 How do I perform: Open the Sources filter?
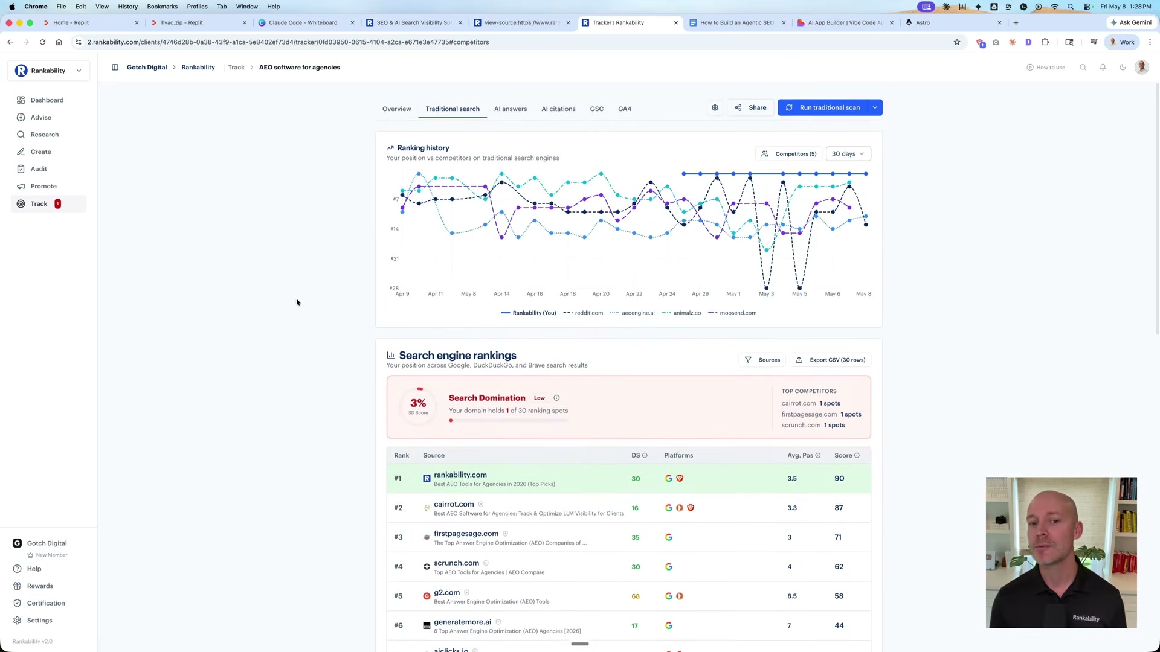tap(762, 360)
